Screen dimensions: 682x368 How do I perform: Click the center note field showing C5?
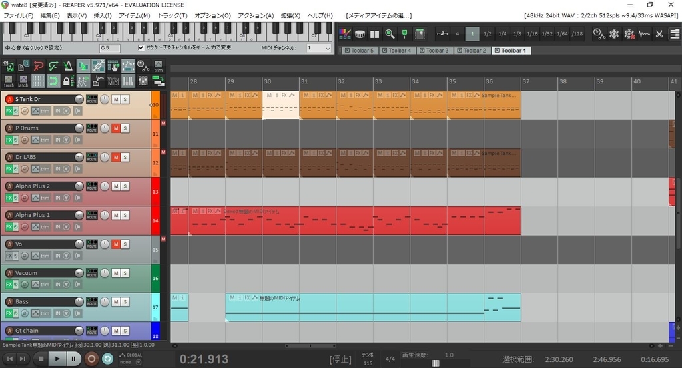pyautogui.click(x=110, y=48)
